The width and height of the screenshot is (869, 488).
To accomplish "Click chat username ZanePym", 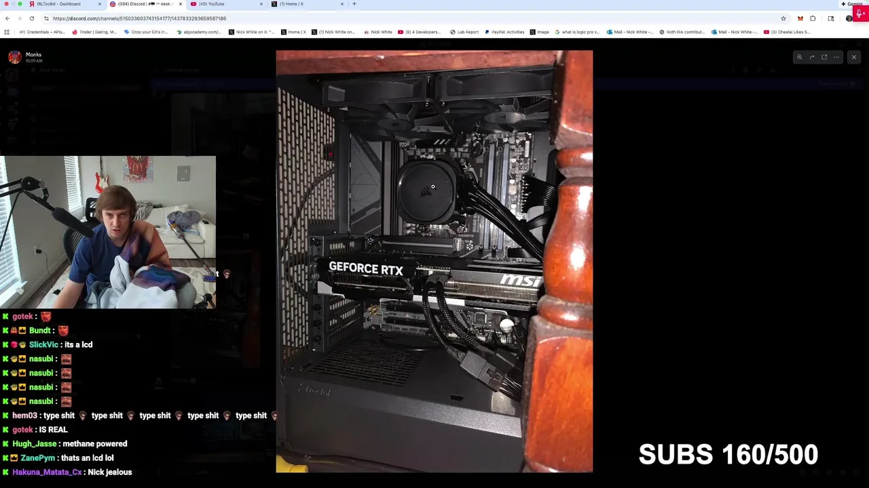I will point(38,458).
